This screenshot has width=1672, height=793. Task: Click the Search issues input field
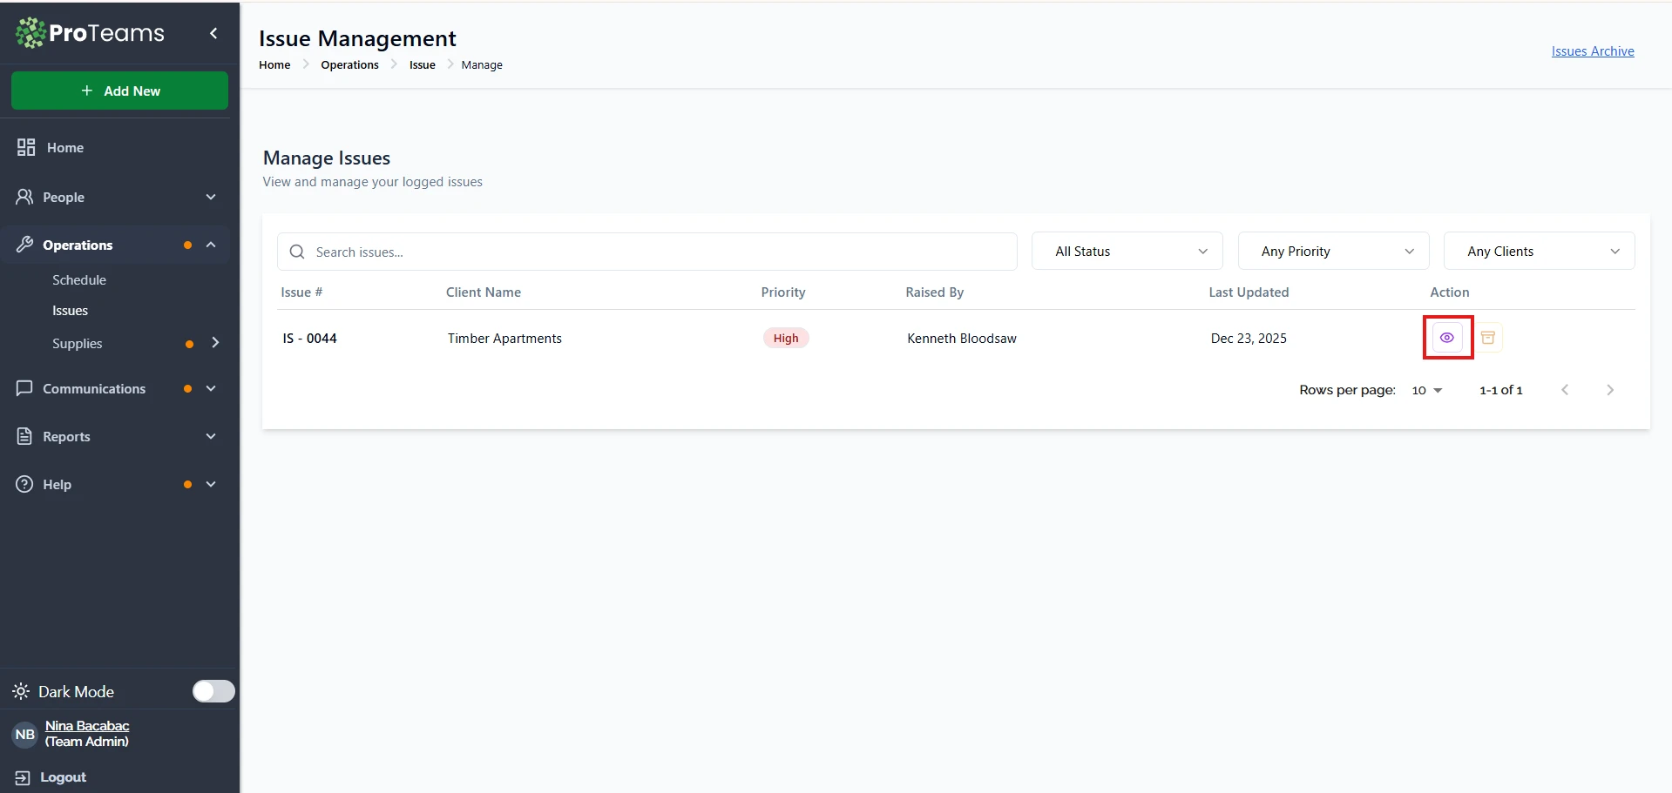pyautogui.click(x=662, y=252)
